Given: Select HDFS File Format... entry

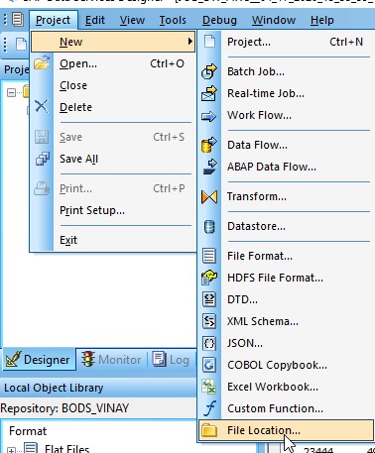Looking at the screenshot, I should [286, 278].
